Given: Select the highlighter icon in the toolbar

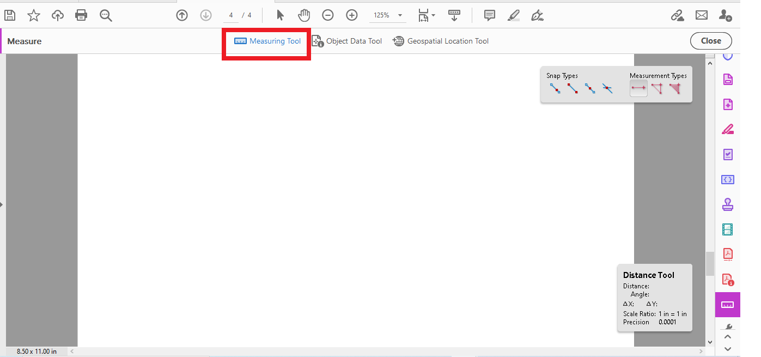Looking at the screenshot, I should [513, 15].
